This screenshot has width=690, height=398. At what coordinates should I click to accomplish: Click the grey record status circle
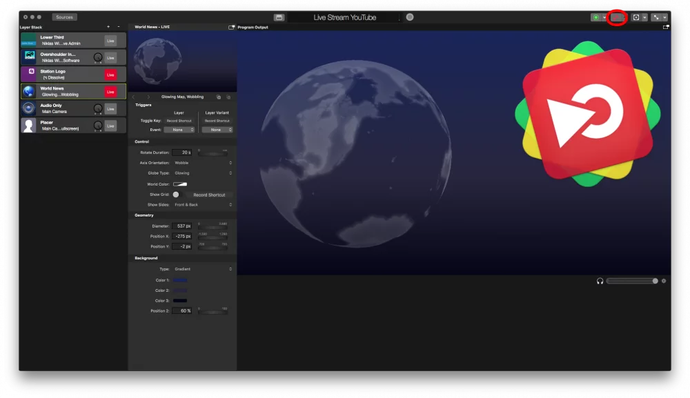[410, 17]
